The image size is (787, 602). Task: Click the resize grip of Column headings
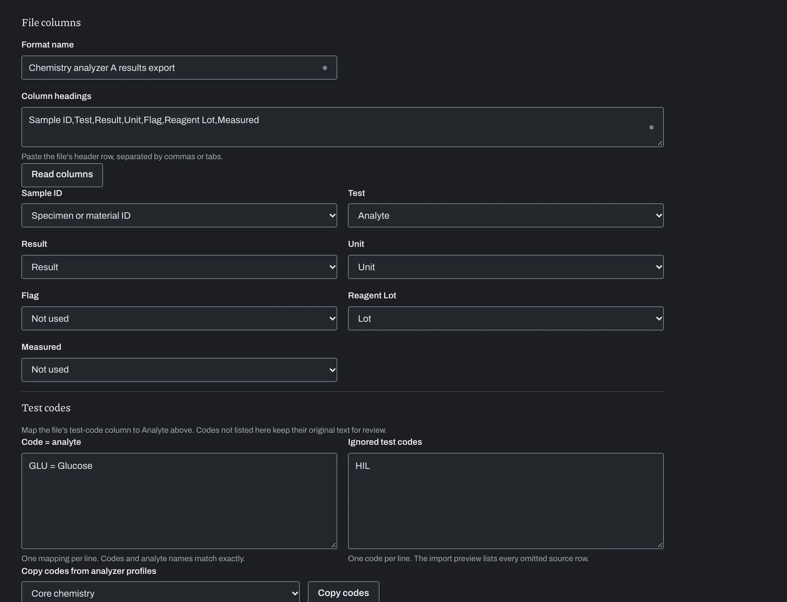660,143
